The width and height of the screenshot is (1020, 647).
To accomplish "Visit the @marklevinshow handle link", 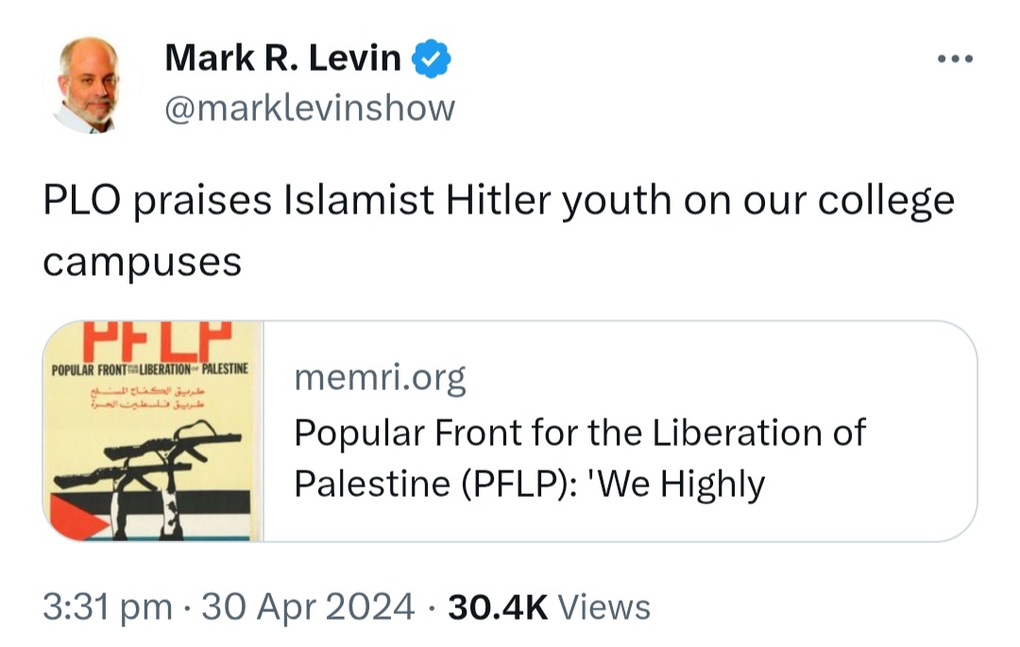I will tap(310, 108).
